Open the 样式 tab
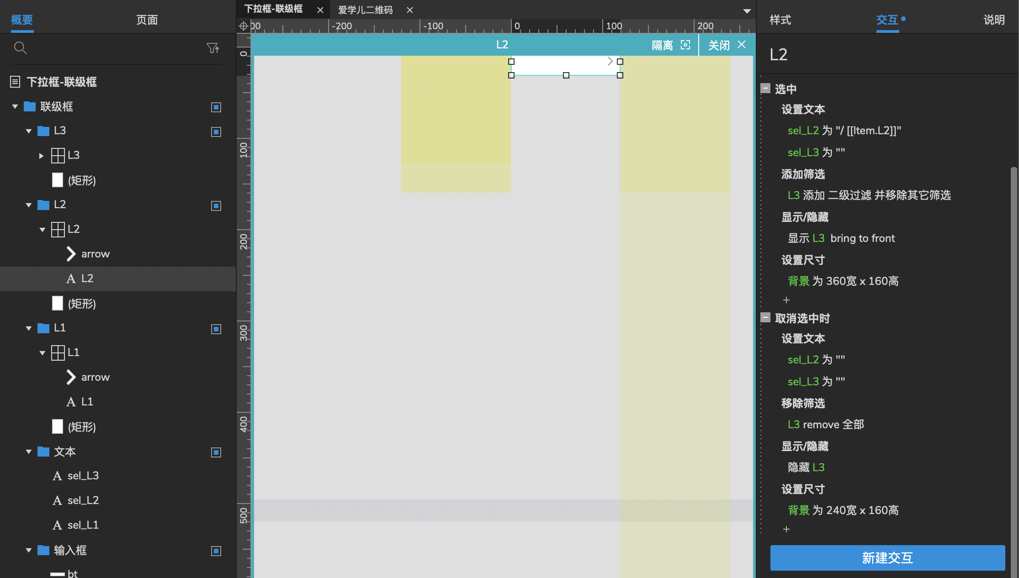 (780, 20)
